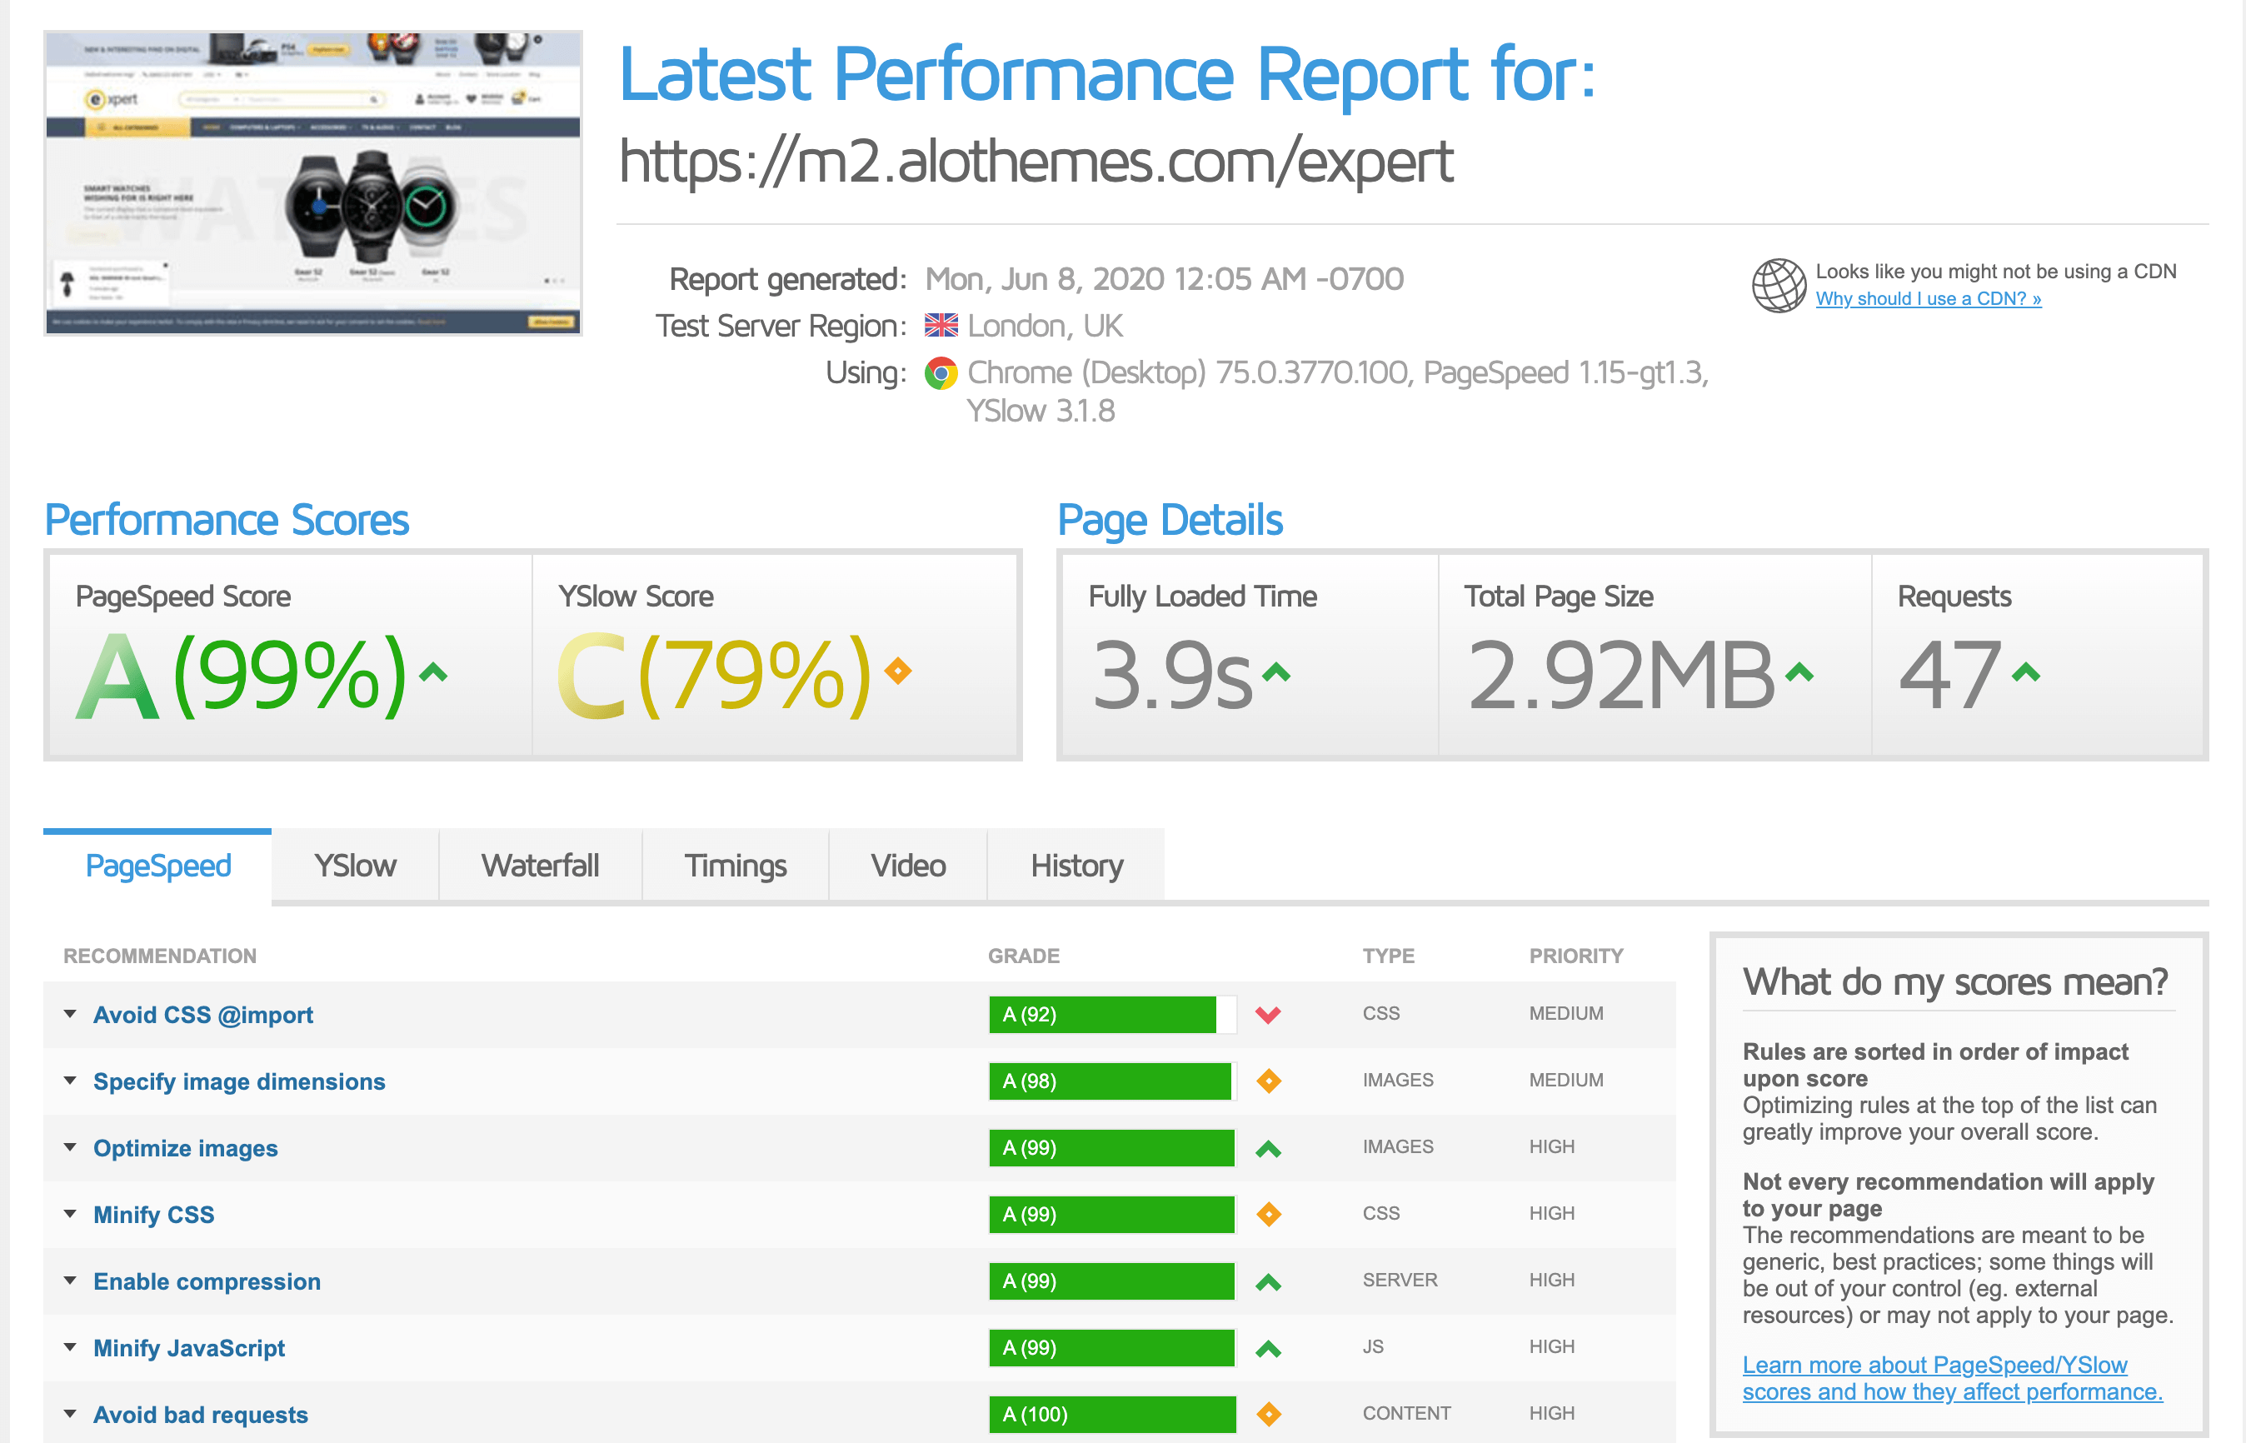Open the Waterfall tab
Image resolution: width=2246 pixels, height=1443 pixels.
click(x=540, y=865)
